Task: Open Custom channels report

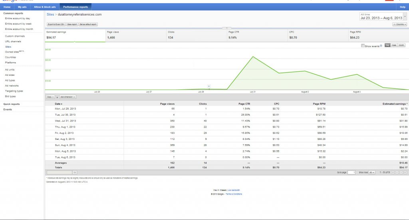Action: coord(15,36)
